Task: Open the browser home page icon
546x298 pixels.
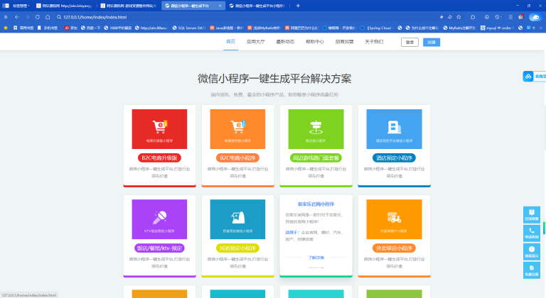Action: 48,17
